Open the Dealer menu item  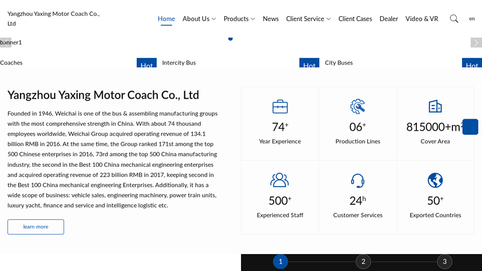coord(389,19)
